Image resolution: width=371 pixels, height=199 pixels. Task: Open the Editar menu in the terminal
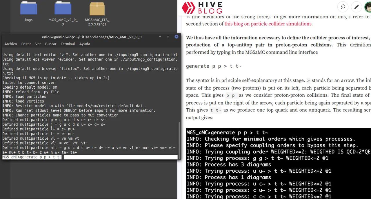26,44
